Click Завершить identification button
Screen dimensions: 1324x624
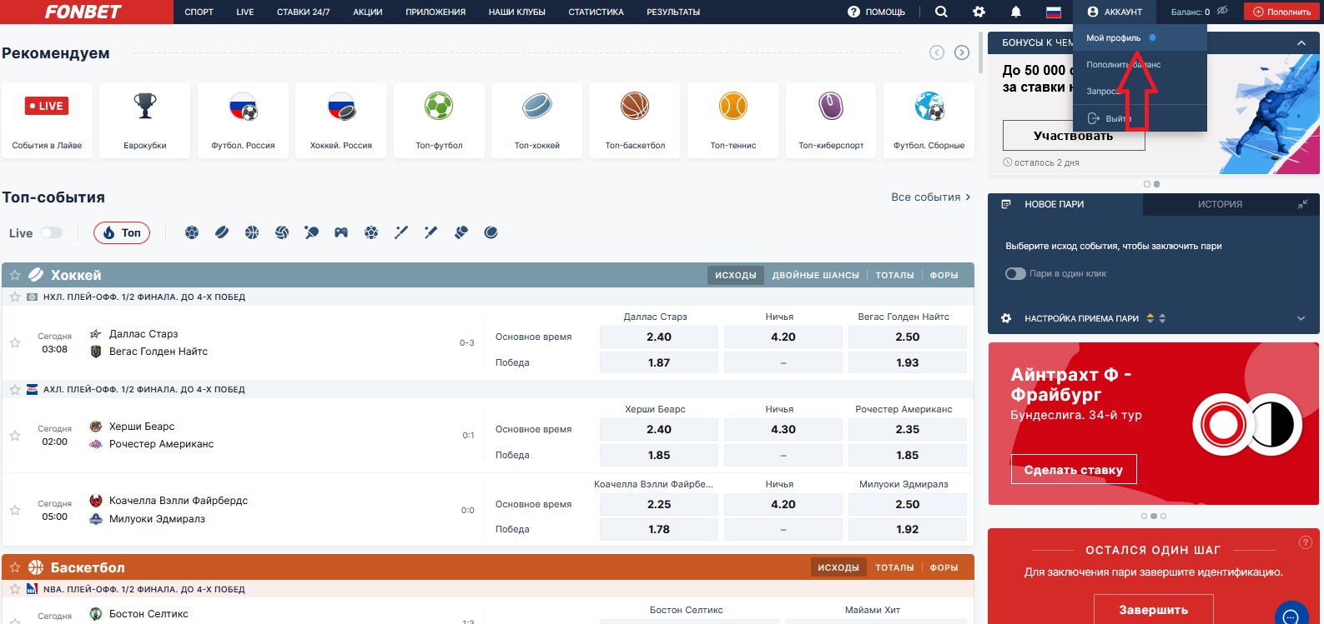pyautogui.click(x=1154, y=610)
